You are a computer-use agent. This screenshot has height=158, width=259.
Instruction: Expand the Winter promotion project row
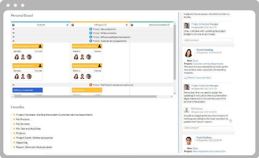(13, 33)
